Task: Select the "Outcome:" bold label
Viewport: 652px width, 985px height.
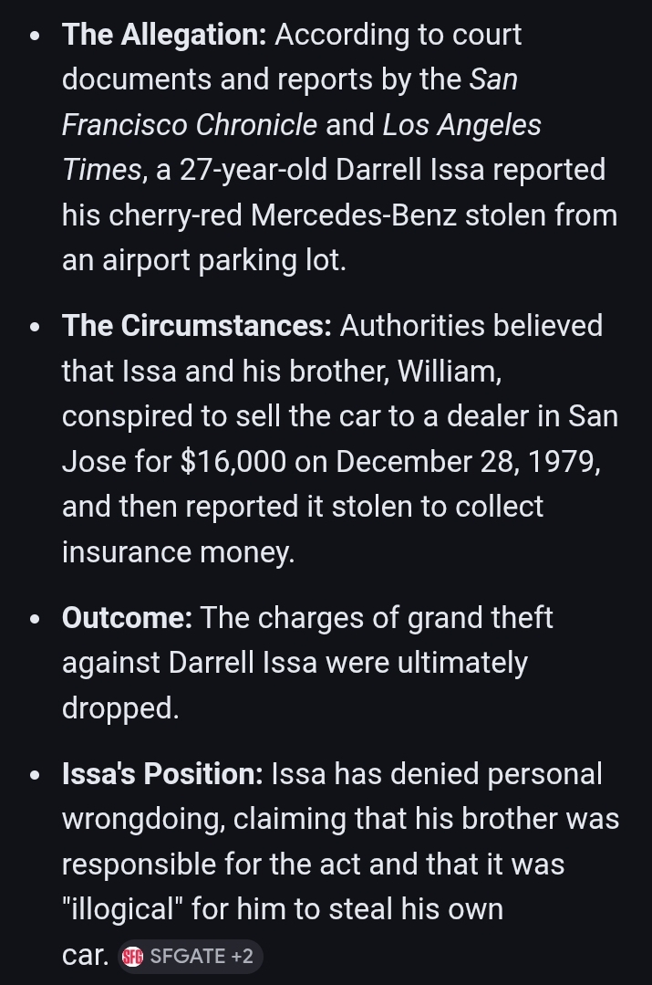Action: pyautogui.click(x=127, y=618)
